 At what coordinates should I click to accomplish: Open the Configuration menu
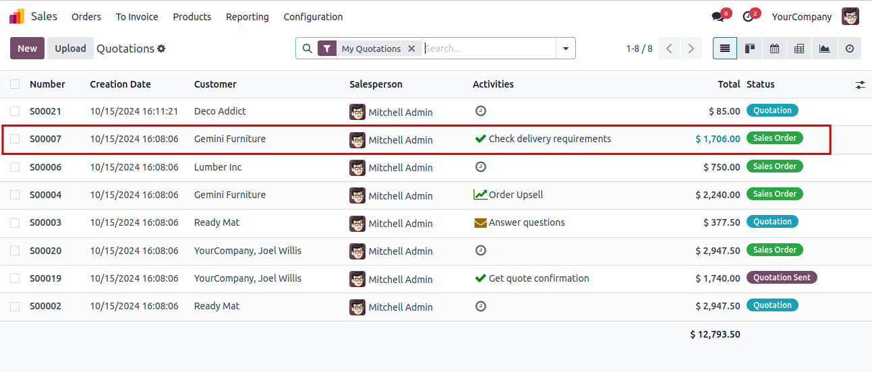pyautogui.click(x=313, y=17)
